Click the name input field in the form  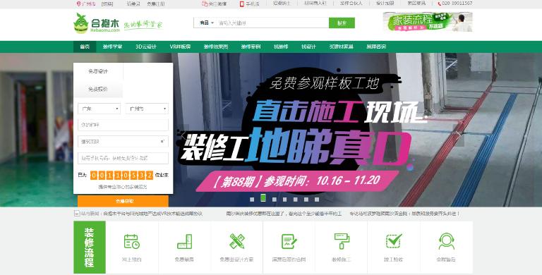pos(123,125)
